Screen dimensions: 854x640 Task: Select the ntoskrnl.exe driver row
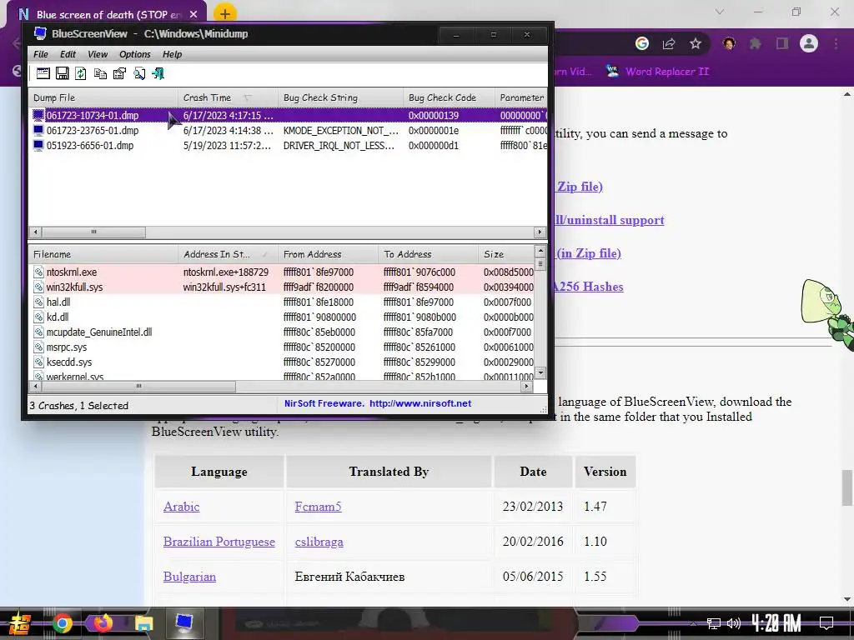282,272
